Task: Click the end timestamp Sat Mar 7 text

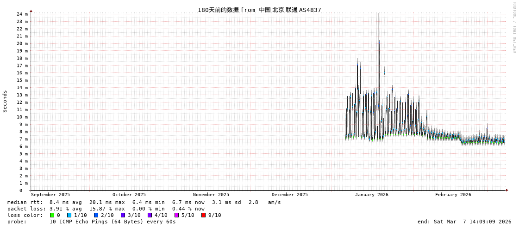Action: (464, 222)
